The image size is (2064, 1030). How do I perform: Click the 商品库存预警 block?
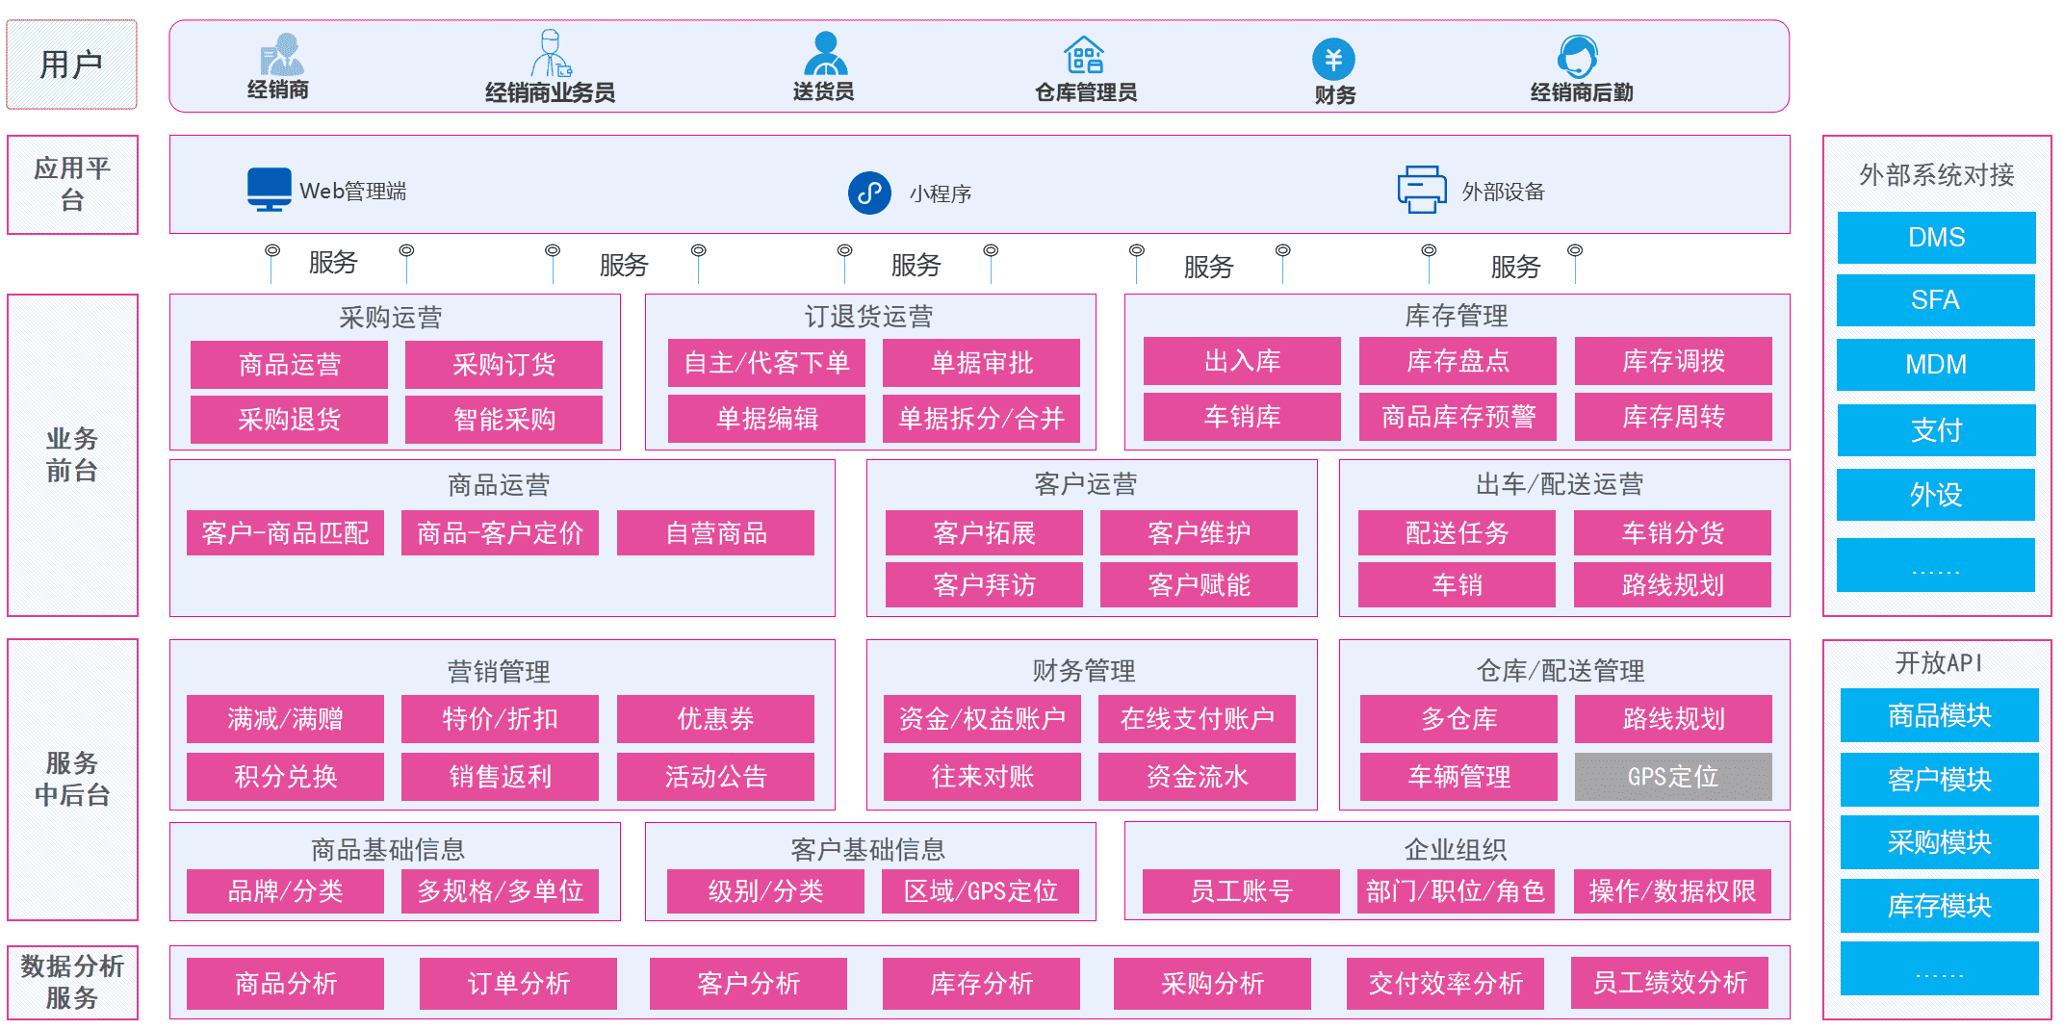tap(1458, 417)
